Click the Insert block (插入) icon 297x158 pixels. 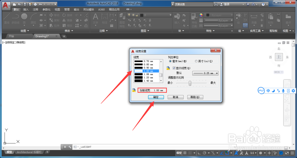[177, 19]
